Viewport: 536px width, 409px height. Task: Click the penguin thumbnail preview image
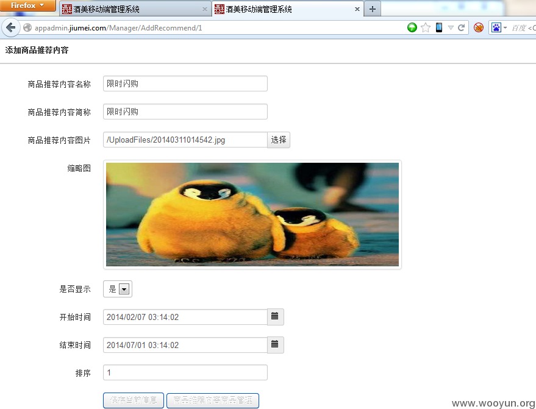(x=252, y=214)
